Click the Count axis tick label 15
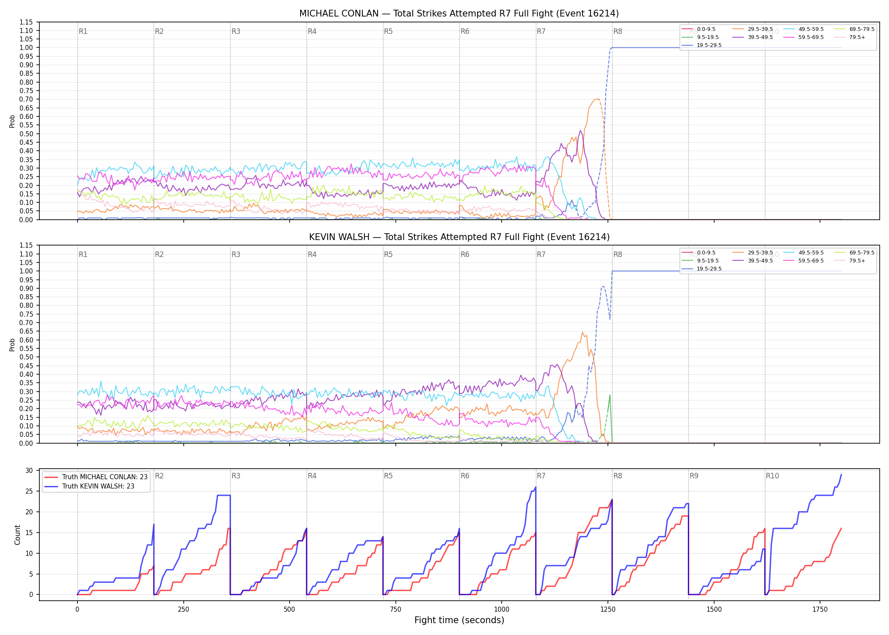The height and width of the screenshot is (635, 889). pyautogui.click(x=29, y=533)
